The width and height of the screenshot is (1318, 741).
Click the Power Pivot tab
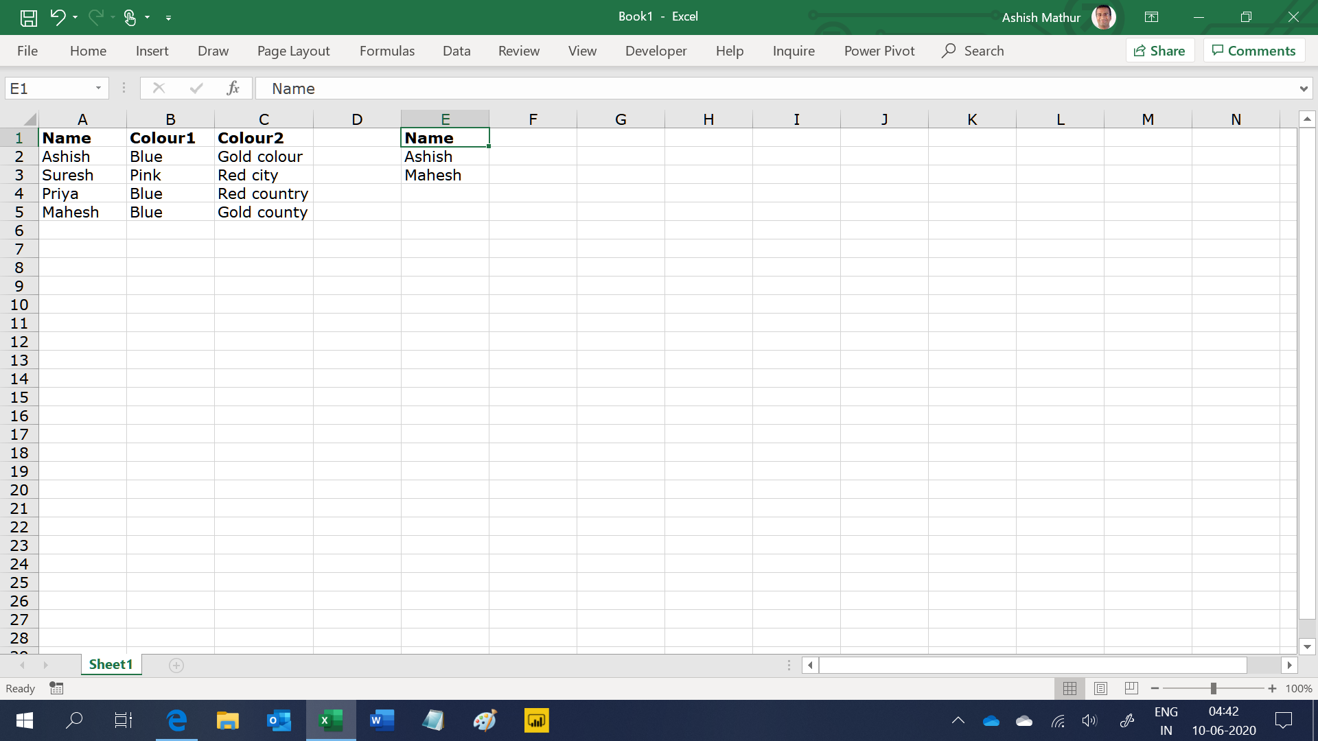click(879, 51)
